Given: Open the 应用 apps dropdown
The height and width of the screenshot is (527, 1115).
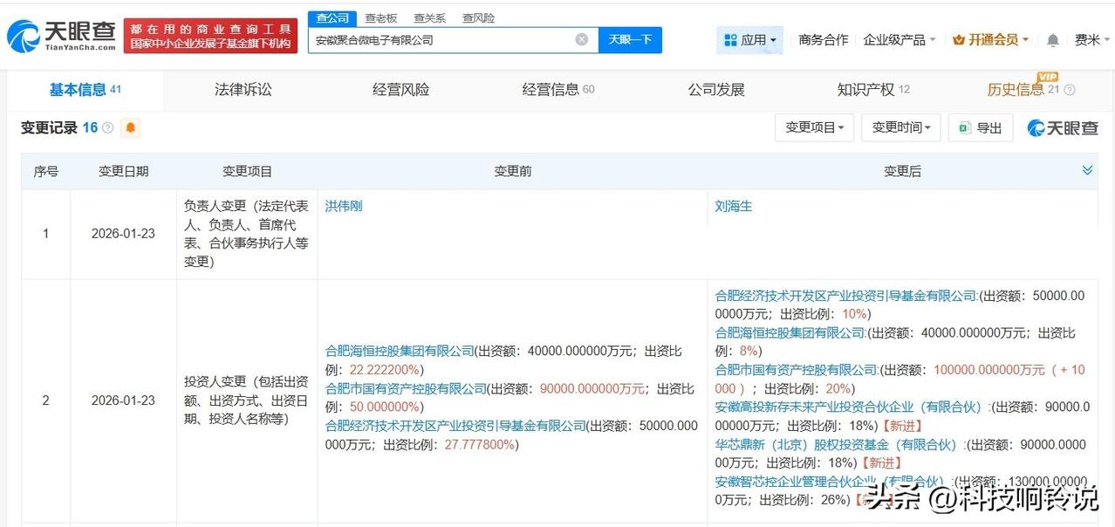Looking at the screenshot, I should click(750, 40).
